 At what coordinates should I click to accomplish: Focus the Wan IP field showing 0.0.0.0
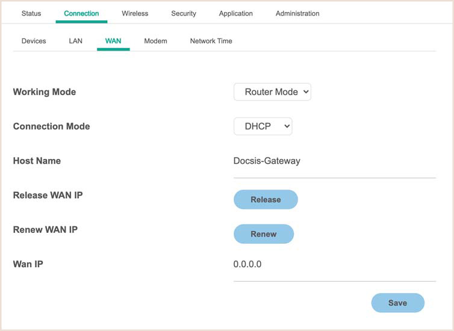(x=334, y=265)
